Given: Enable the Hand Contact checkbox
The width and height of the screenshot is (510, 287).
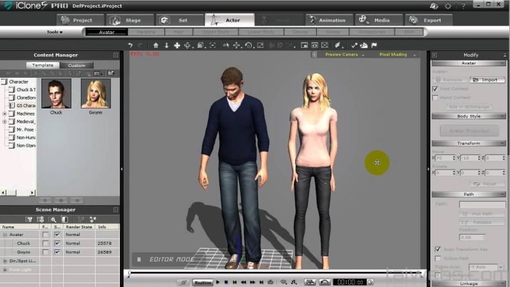Looking at the screenshot, I should click(x=435, y=98).
